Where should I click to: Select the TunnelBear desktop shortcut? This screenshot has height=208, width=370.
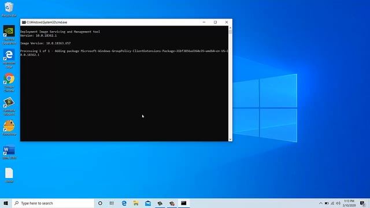click(9, 128)
